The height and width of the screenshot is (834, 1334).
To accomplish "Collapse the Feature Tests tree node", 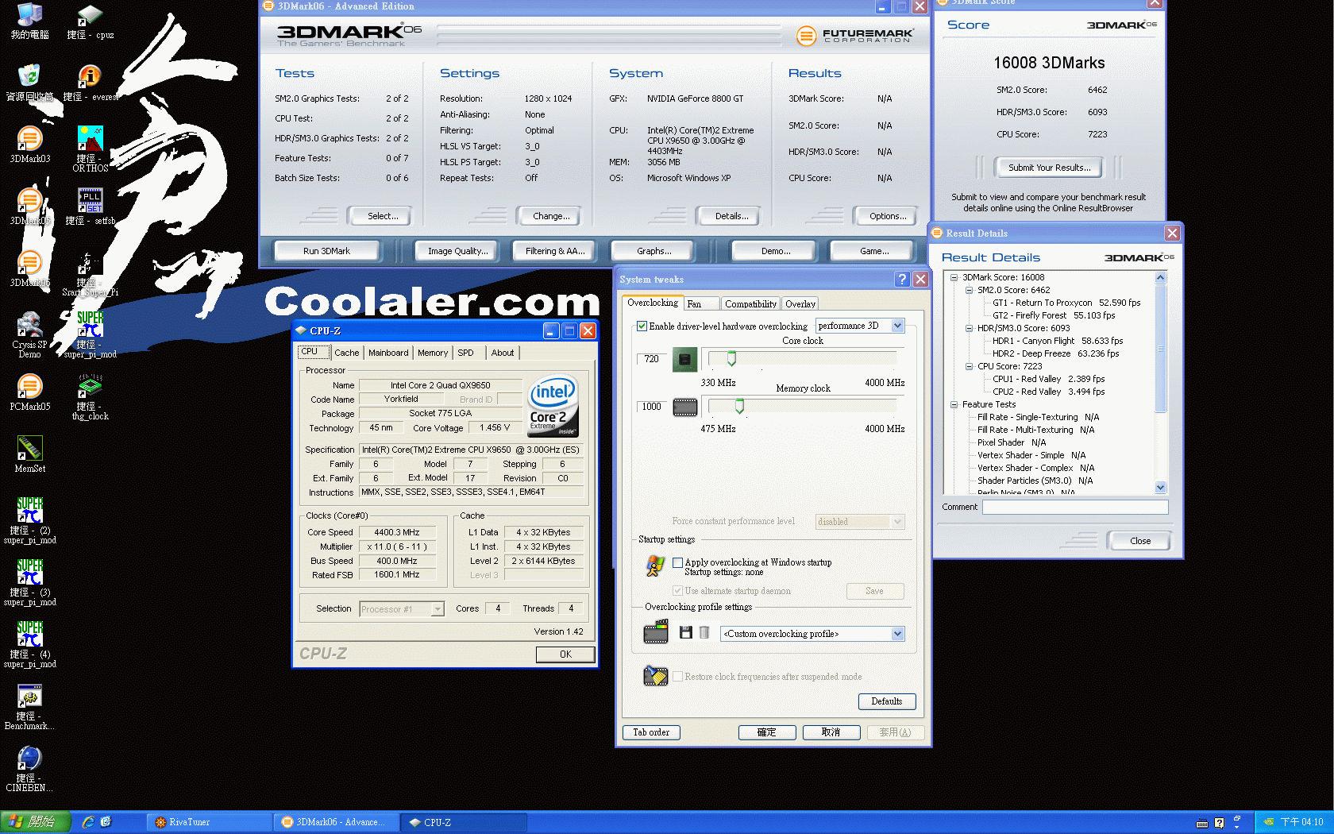I will click(x=954, y=404).
